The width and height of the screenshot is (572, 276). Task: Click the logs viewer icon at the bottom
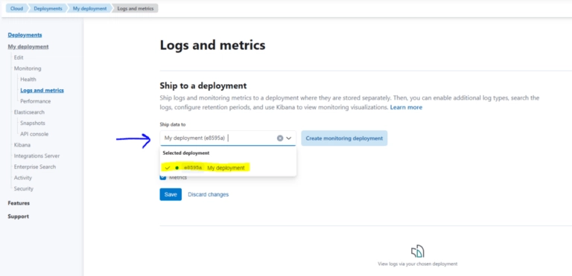point(418,251)
